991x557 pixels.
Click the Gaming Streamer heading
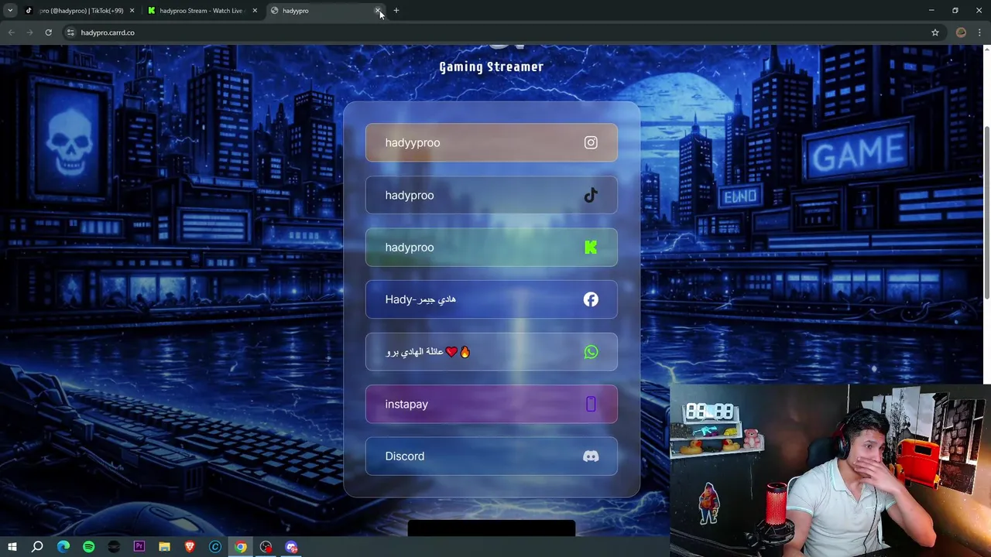click(x=492, y=67)
